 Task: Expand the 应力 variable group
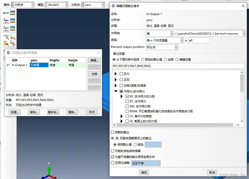pos(116,74)
